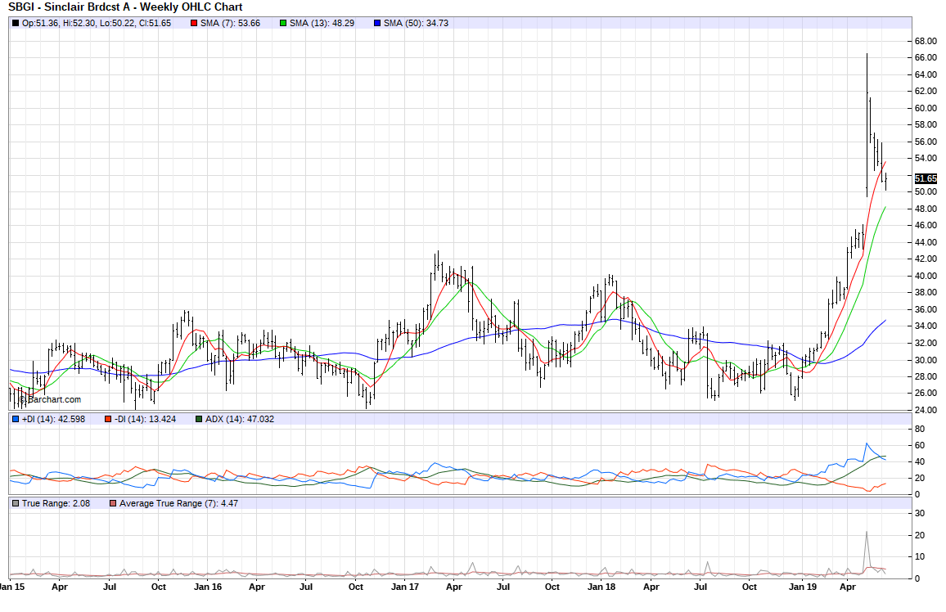Click the 40.00 price axis label
Image resolution: width=946 pixels, height=612 pixels.
click(x=926, y=277)
